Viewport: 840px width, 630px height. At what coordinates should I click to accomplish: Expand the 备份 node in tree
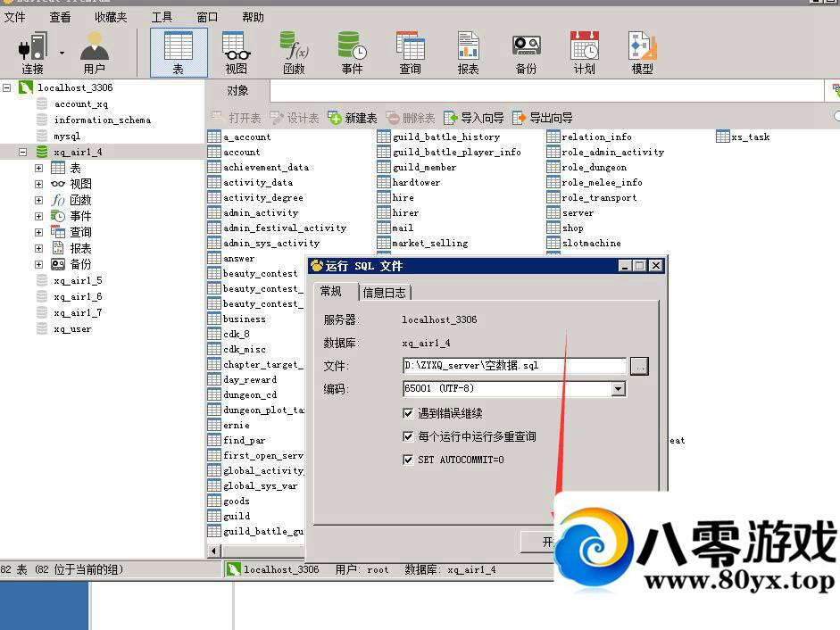tap(38, 265)
